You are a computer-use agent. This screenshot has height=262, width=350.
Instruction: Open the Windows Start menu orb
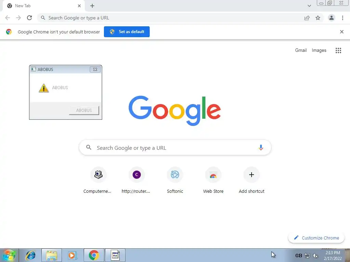(9, 255)
